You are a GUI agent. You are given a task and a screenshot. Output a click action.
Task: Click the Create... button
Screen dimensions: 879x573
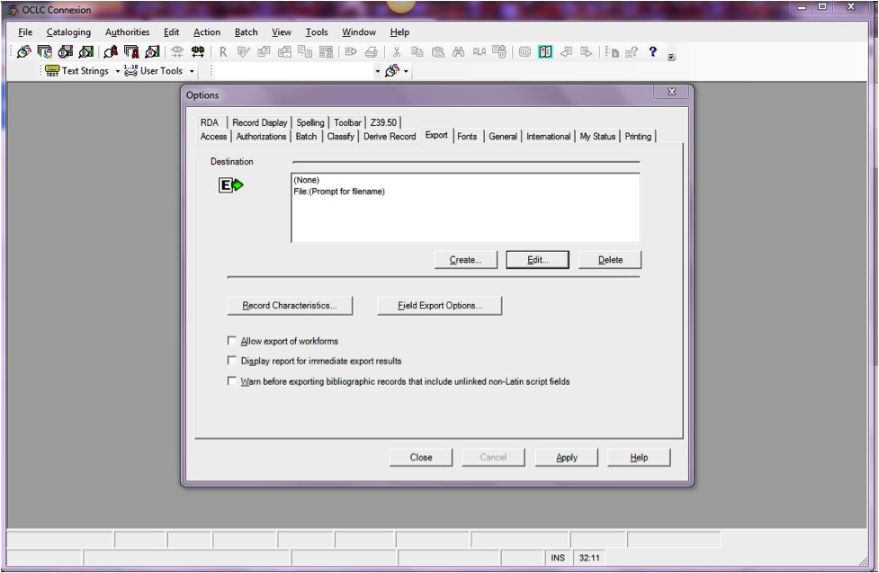pos(465,260)
